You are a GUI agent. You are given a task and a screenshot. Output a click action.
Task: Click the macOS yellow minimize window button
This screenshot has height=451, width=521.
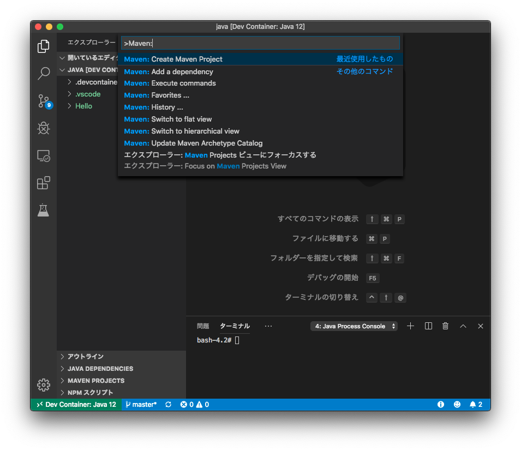49,27
